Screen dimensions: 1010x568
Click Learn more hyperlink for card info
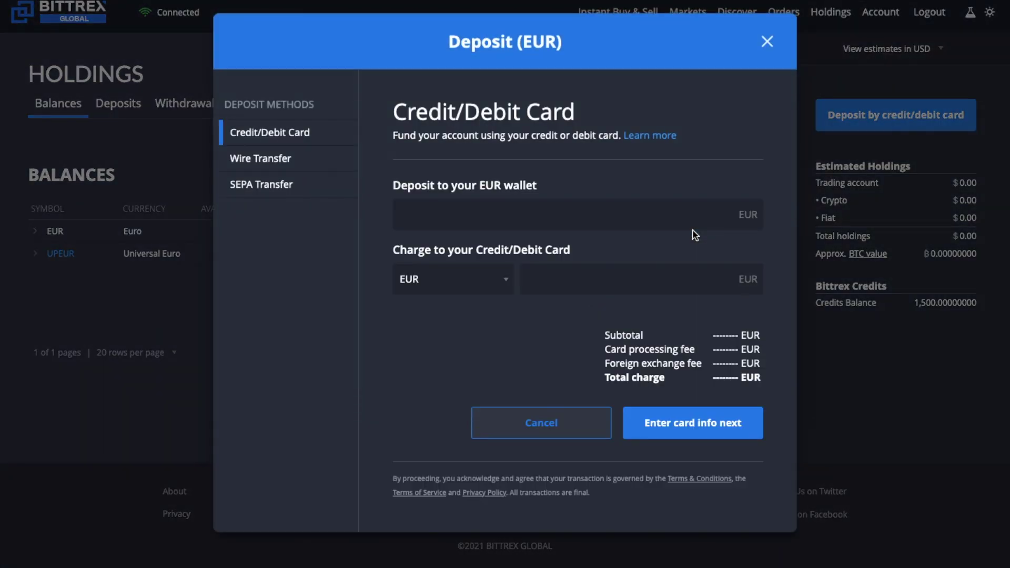tap(650, 136)
